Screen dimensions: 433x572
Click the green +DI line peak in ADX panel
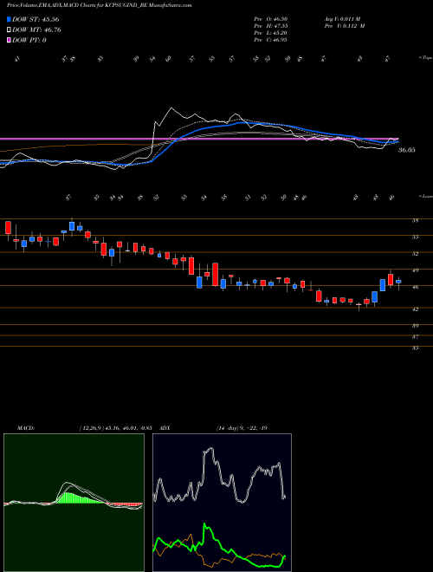point(205,524)
